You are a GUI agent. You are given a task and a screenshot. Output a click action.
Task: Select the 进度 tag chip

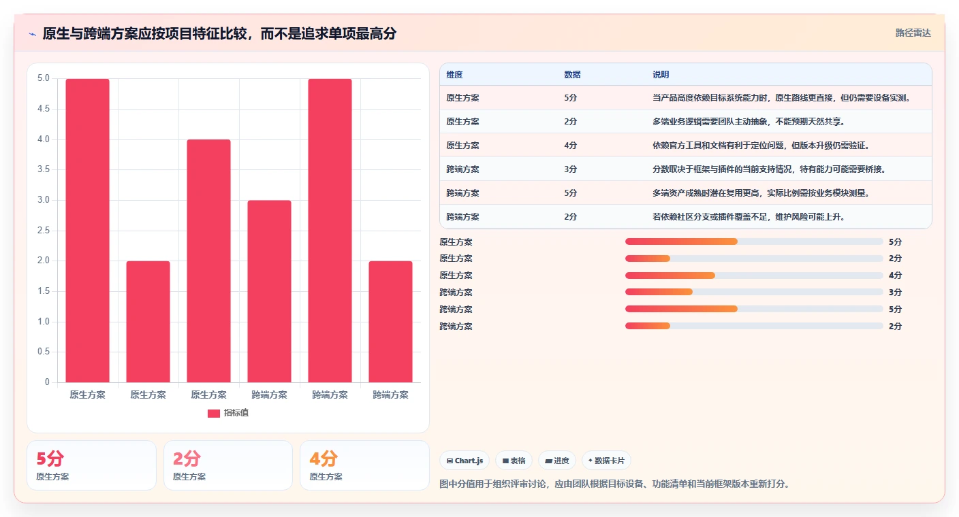click(x=557, y=461)
